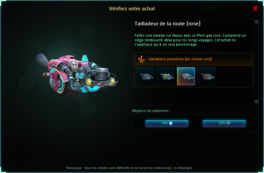
Task: Click the Variations possibles header bar
Action: point(193,59)
